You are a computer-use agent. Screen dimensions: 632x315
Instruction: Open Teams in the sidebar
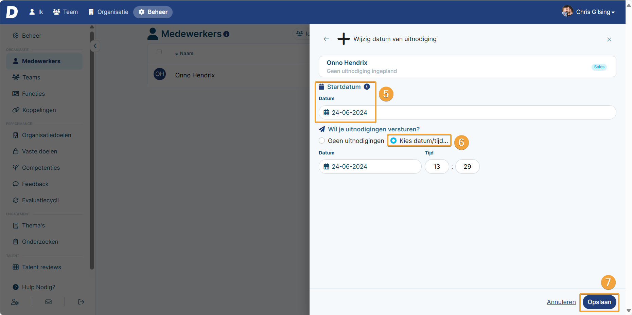[x=31, y=77]
